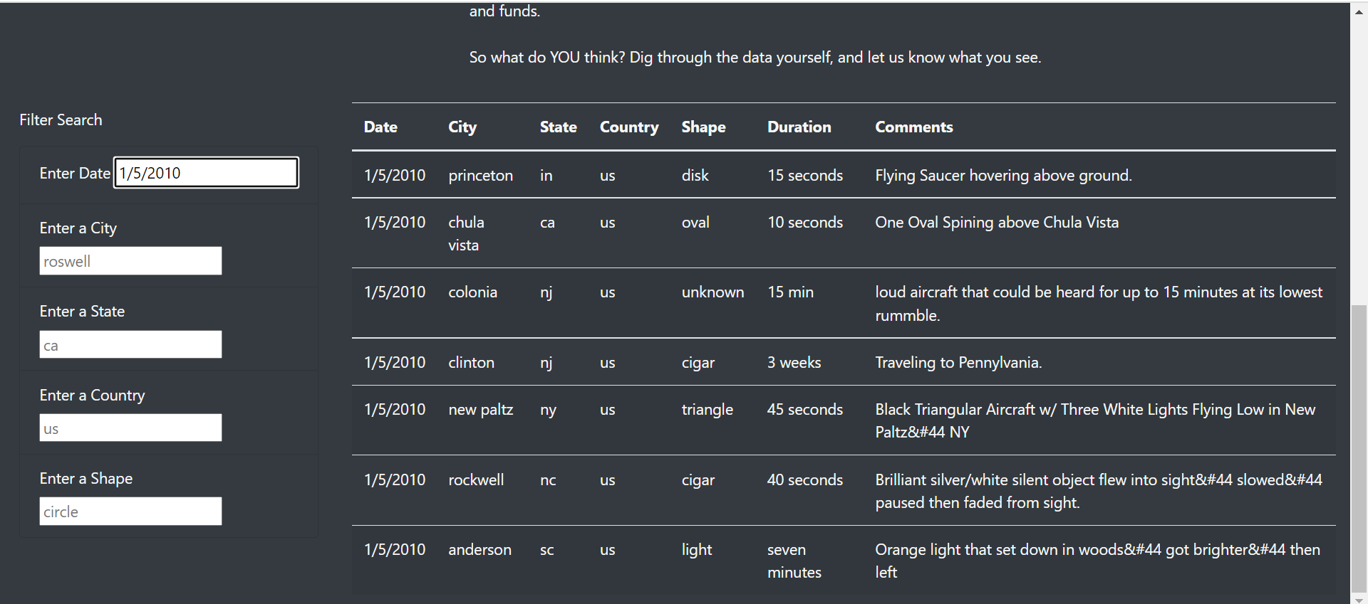
Task: Click the Shape column header
Action: [703, 127]
